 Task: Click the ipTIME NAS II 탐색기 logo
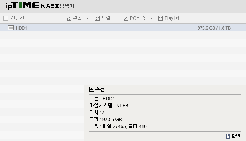point(40,6)
